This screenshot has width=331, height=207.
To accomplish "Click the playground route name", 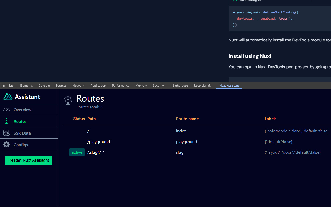I will (x=186, y=142).
